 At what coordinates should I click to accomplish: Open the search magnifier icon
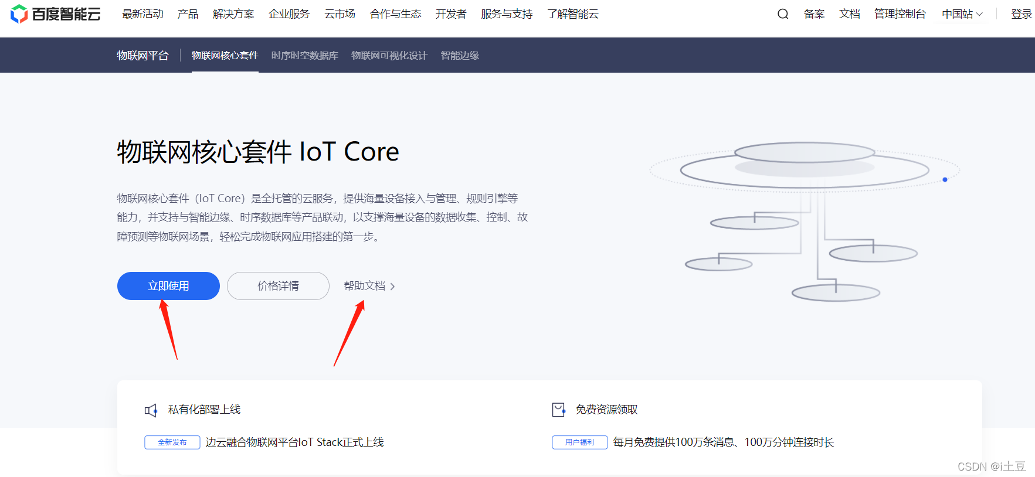[783, 14]
